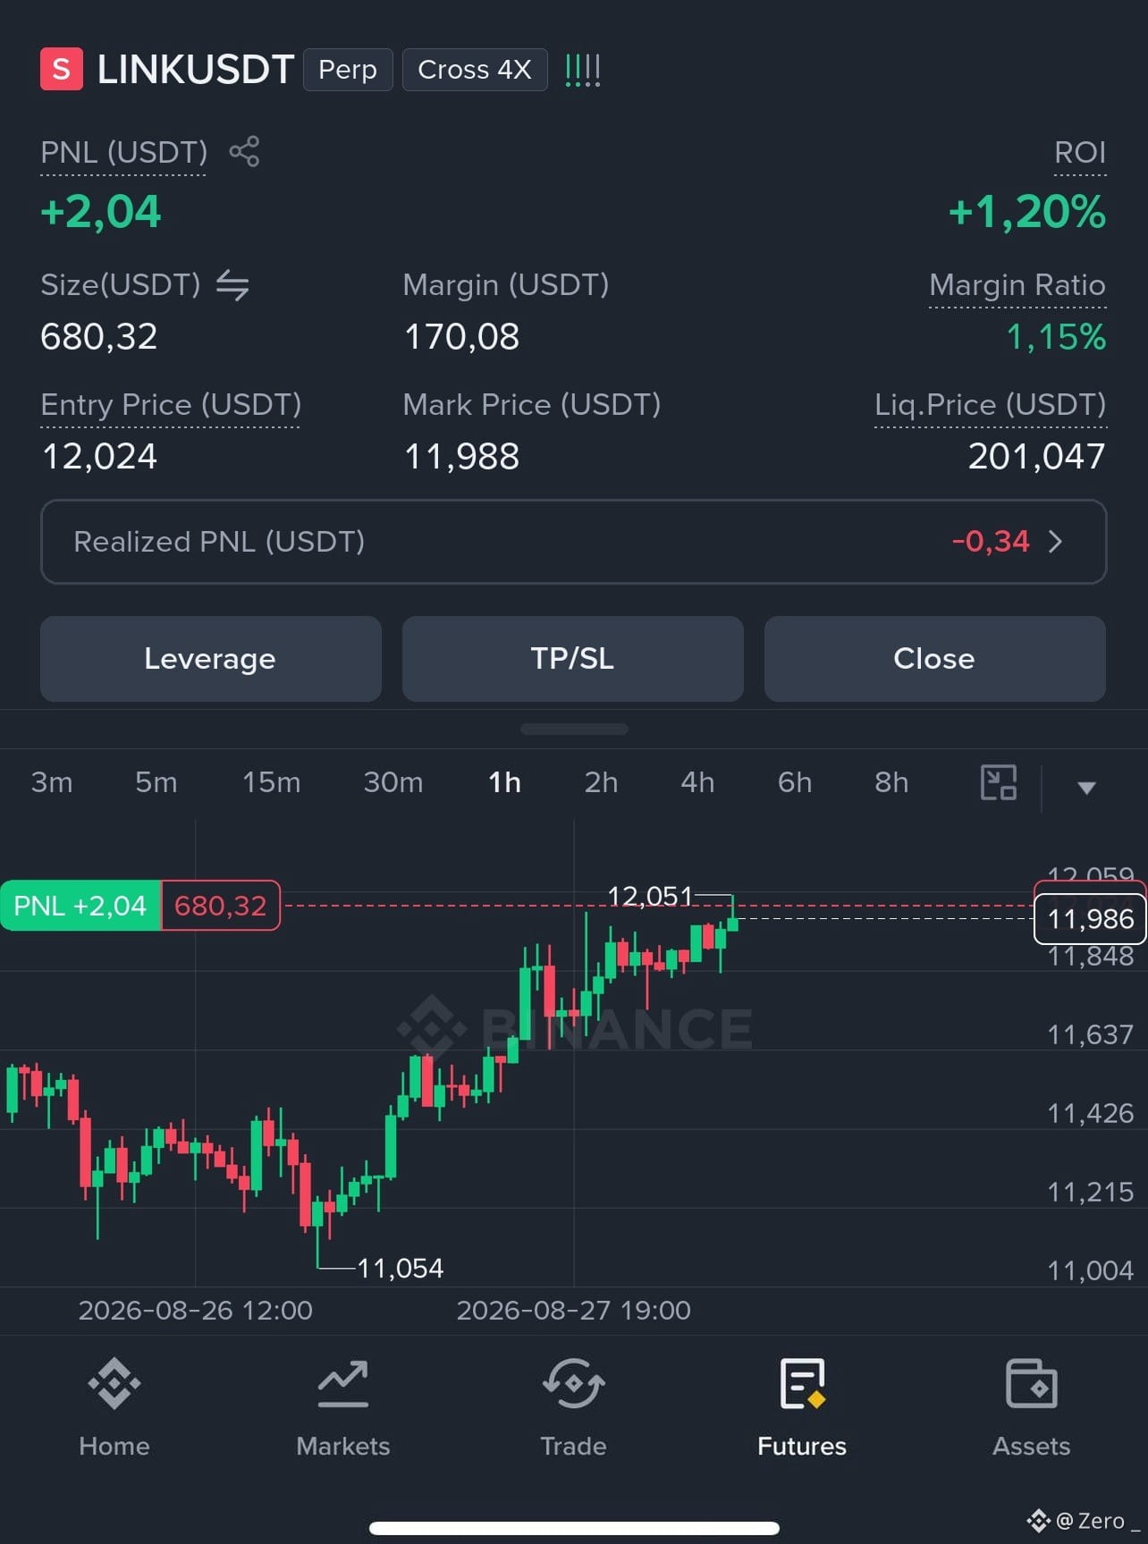1148x1544 pixels.
Task: Open the LINKUSDT symbol title
Action: click(x=195, y=70)
